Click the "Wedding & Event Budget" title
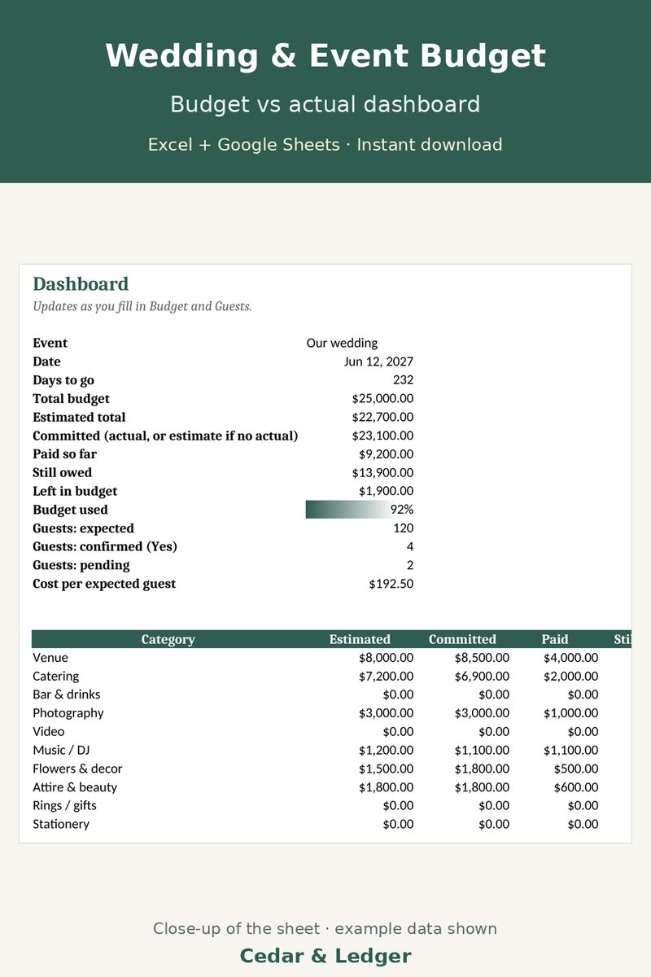This screenshot has width=651, height=977. (x=325, y=56)
